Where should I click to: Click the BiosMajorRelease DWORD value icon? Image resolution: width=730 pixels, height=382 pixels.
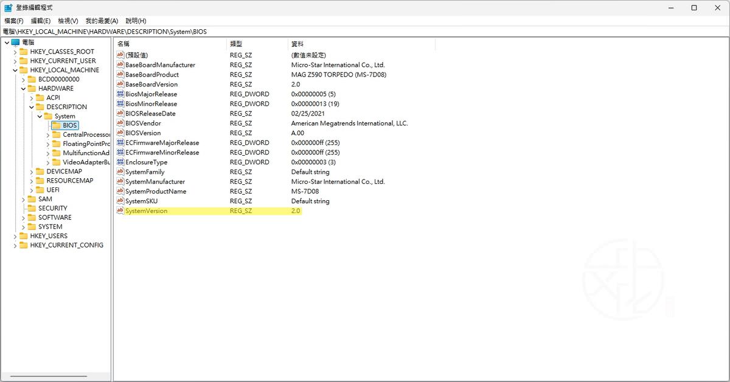point(120,94)
